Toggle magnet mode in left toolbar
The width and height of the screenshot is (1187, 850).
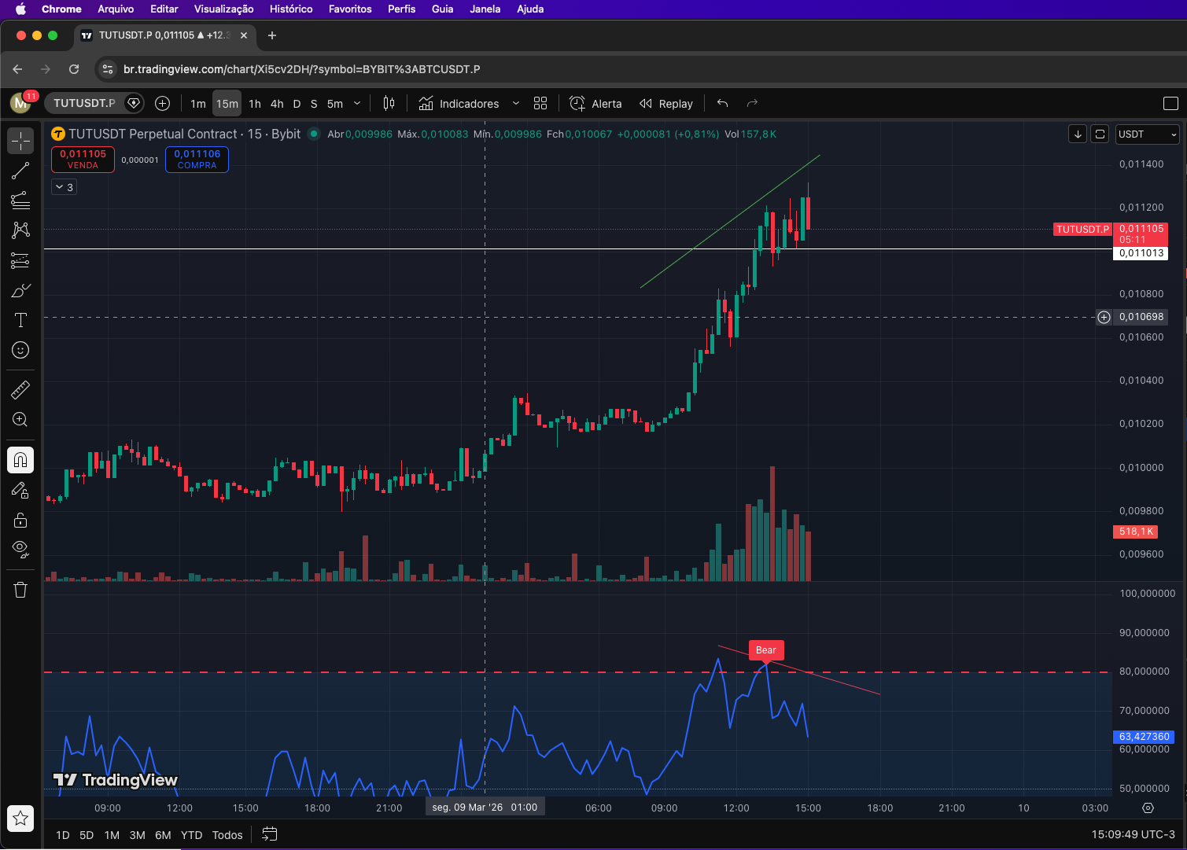pos(20,460)
